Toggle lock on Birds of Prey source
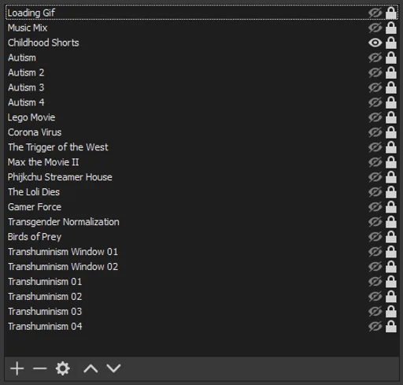 tap(391, 237)
